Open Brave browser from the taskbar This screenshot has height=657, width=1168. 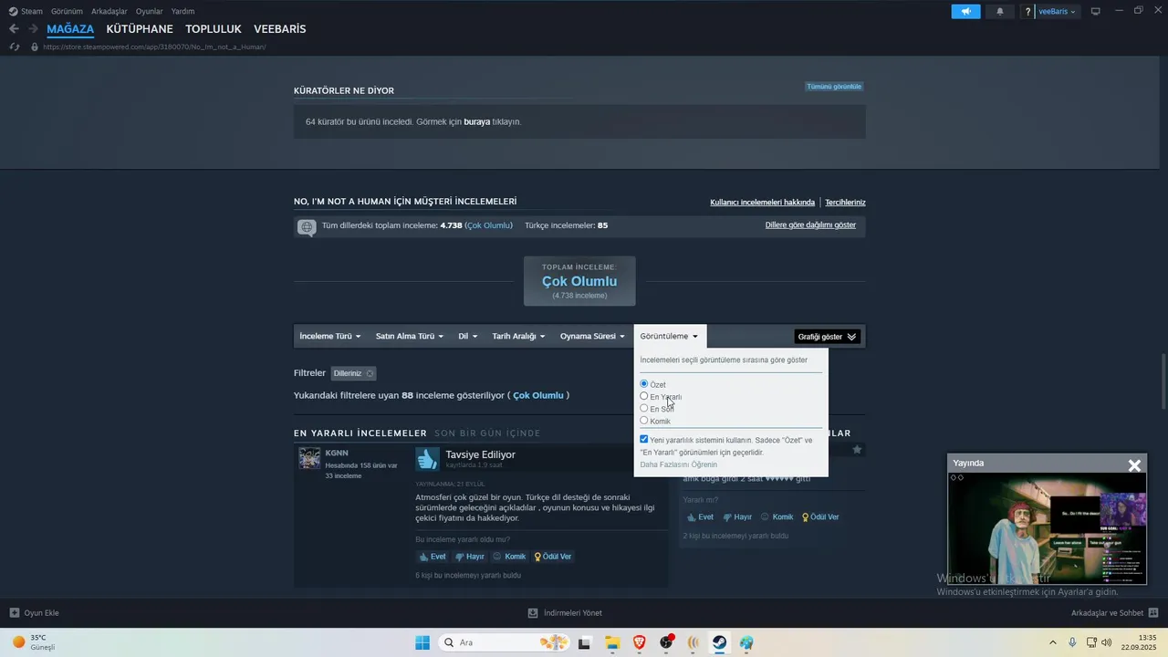tap(639, 642)
